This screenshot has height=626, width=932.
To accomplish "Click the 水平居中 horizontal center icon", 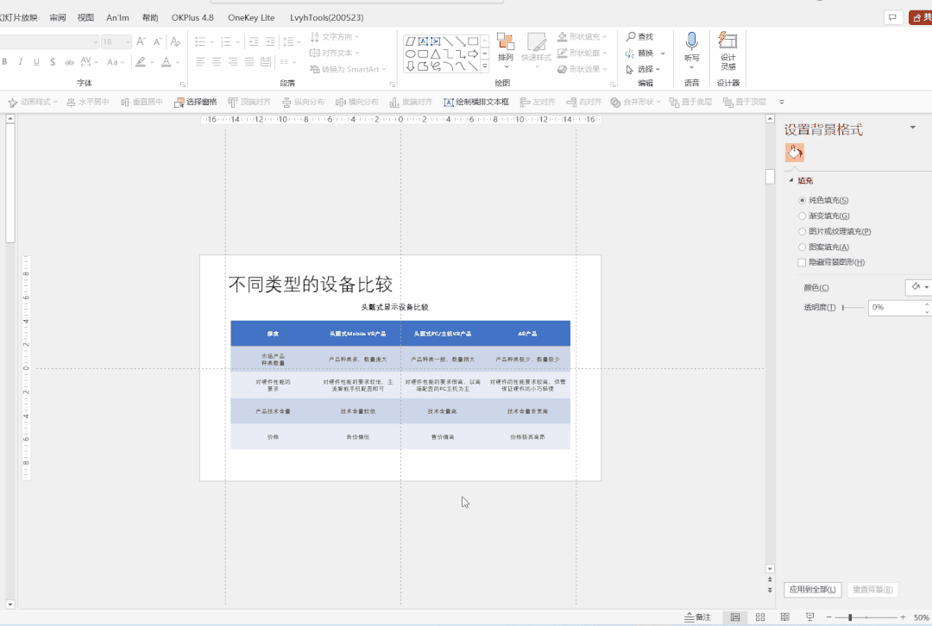I will point(71,102).
